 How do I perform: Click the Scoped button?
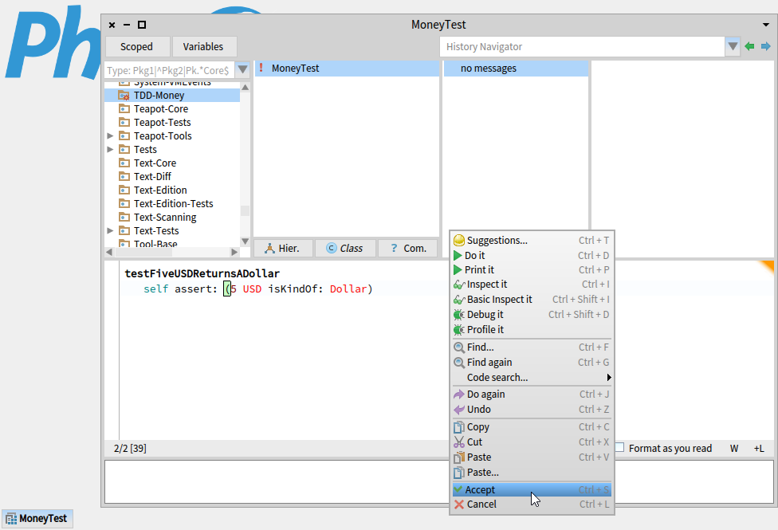[x=137, y=47]
